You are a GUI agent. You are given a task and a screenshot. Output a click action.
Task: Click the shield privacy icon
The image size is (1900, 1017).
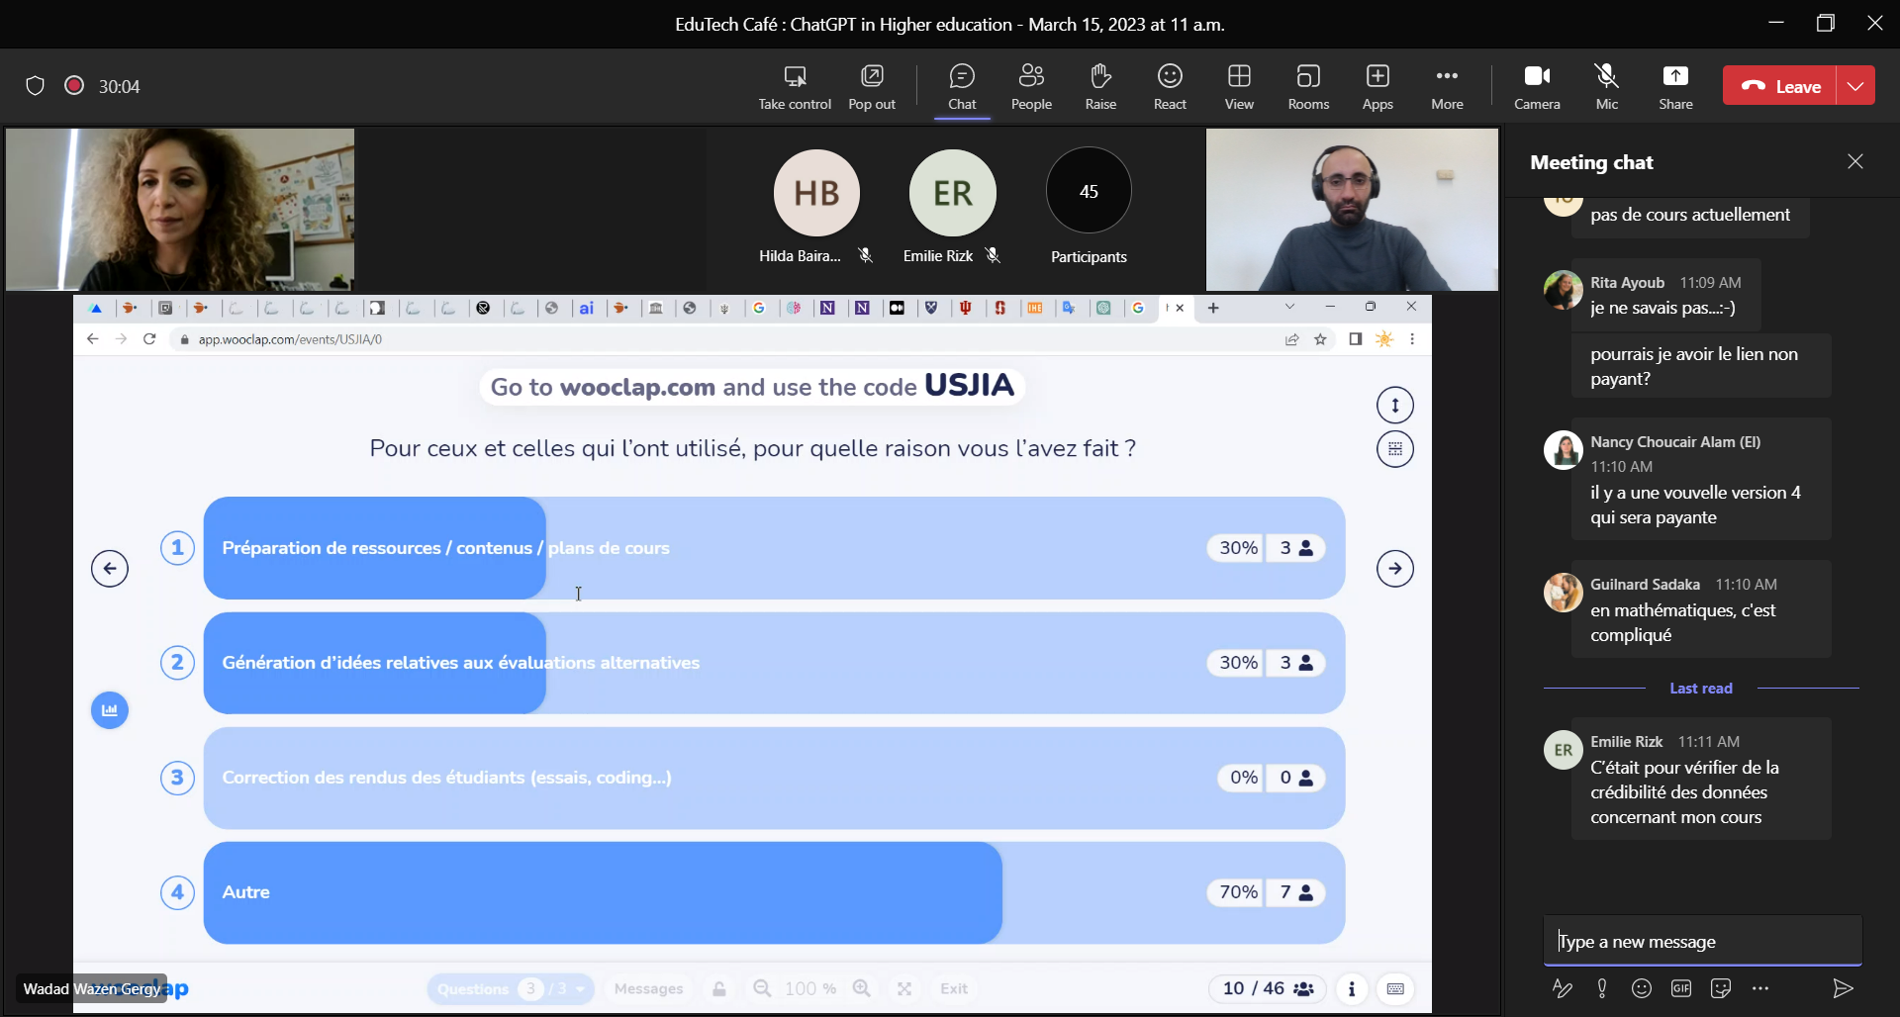pos(35,86)
